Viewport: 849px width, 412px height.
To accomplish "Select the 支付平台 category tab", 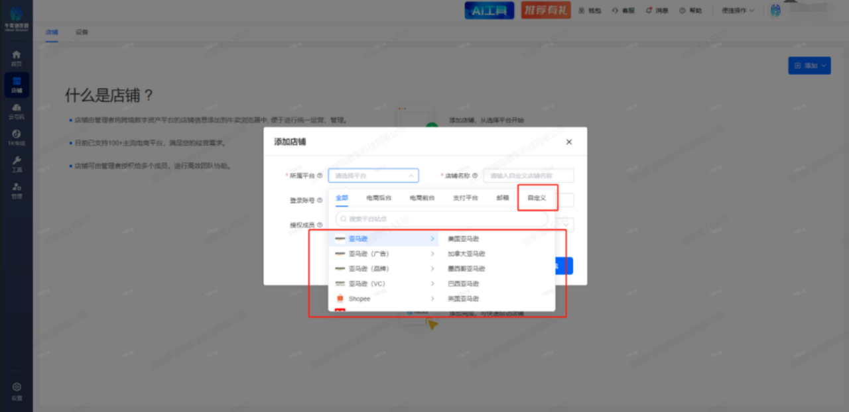I will click(x=465, y=198).
